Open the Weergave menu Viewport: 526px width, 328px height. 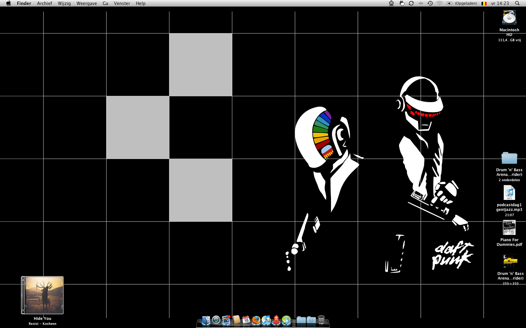(87, 3)
